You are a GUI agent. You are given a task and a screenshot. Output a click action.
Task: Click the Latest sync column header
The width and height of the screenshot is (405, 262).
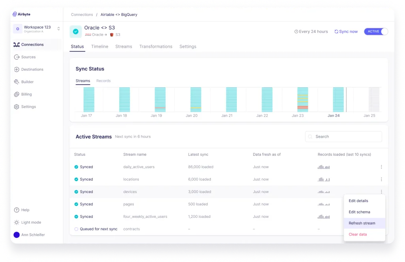(198, 154)
